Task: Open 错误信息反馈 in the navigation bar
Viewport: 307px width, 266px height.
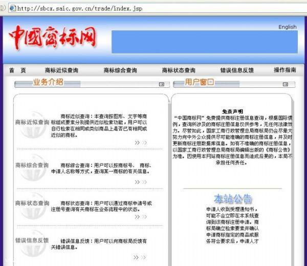Action: pyautogui.click(x=237, y=70)
